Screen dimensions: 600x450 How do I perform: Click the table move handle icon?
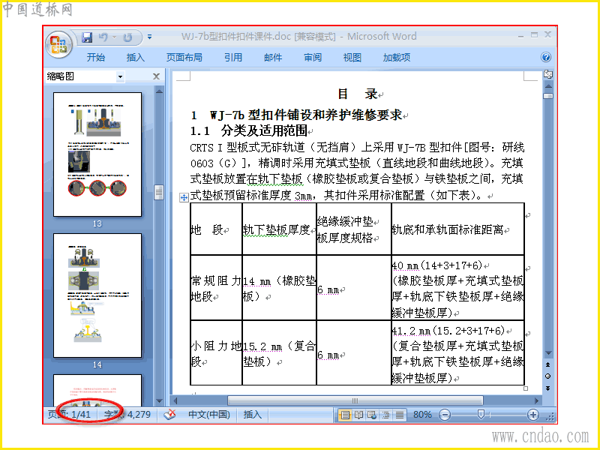pos(184,197)
